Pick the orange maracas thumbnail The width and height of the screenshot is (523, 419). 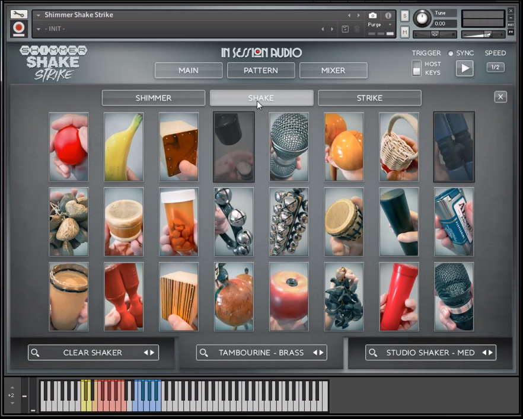pos(344,147)
